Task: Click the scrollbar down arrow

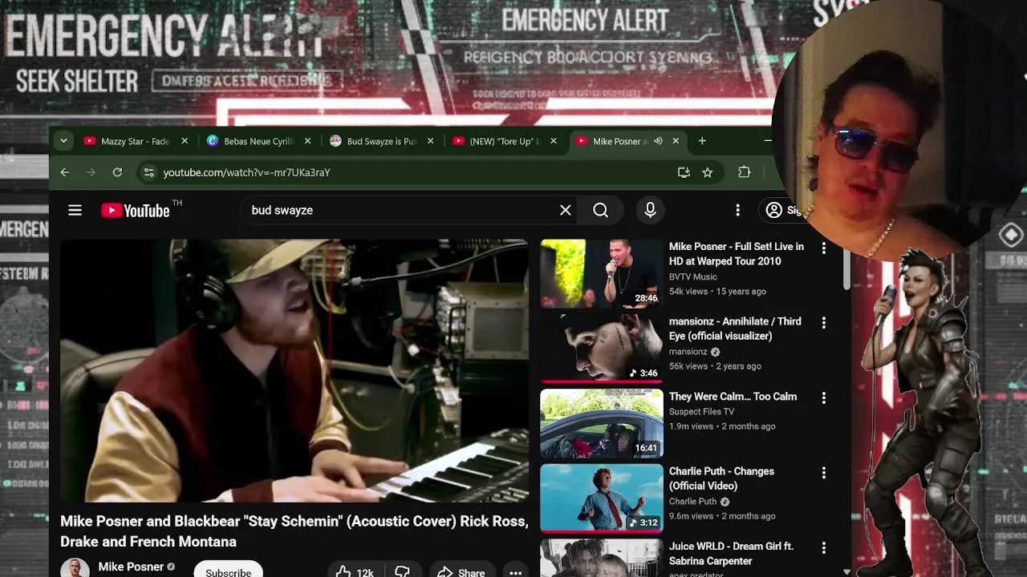Action: pos(846,571)
